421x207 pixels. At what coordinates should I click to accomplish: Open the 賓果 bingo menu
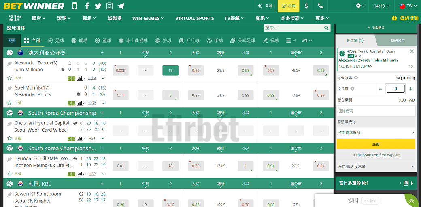pos(262,18)
